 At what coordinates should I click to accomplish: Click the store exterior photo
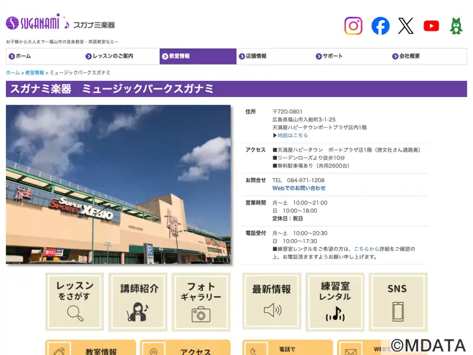118,185
